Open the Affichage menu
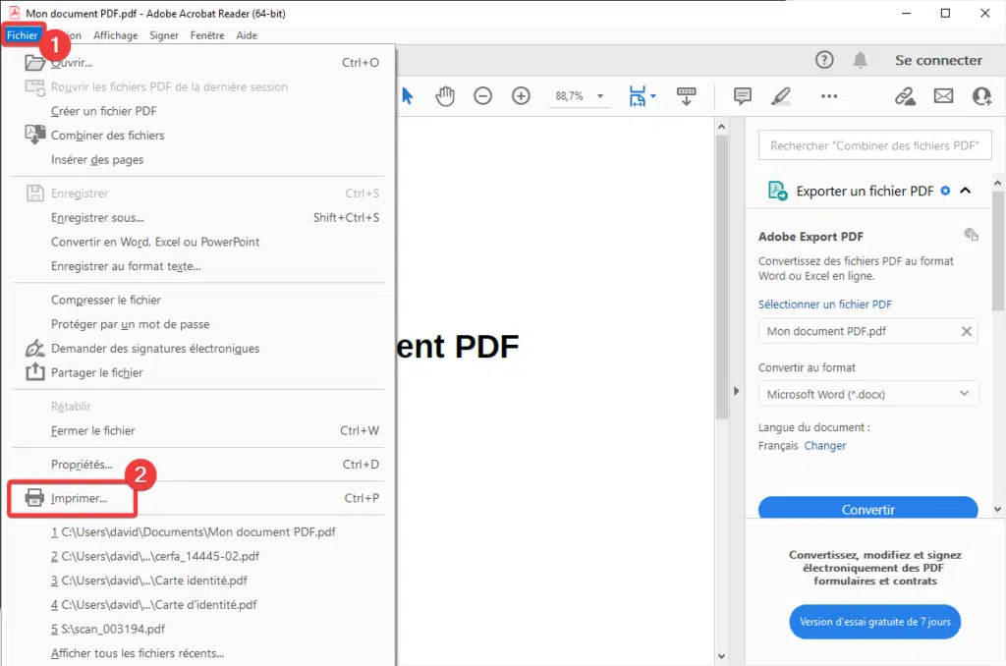The width and height of the screenshot is (1006, 666). [116, 35]
